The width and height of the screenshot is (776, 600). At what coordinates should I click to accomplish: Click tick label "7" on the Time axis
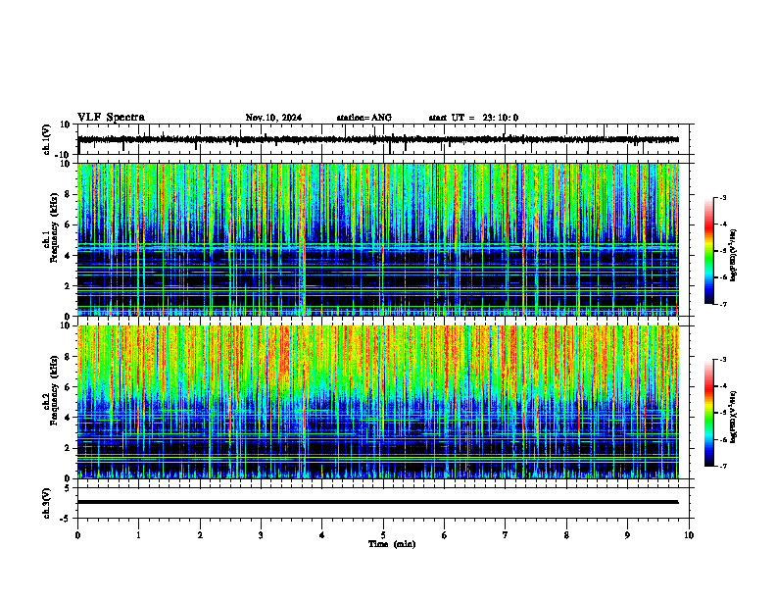tap(506, 535)
